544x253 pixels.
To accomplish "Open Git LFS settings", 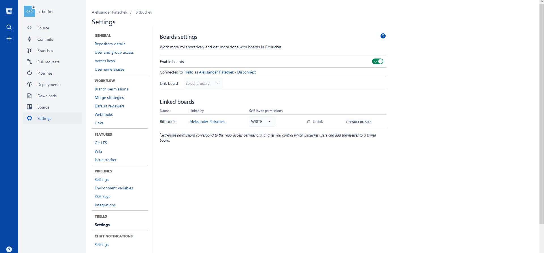I will (x=101, y=143).
